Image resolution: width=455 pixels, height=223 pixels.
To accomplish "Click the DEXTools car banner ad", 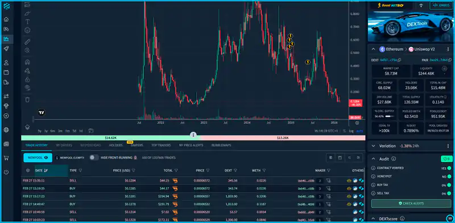I will tap(410, 27).
